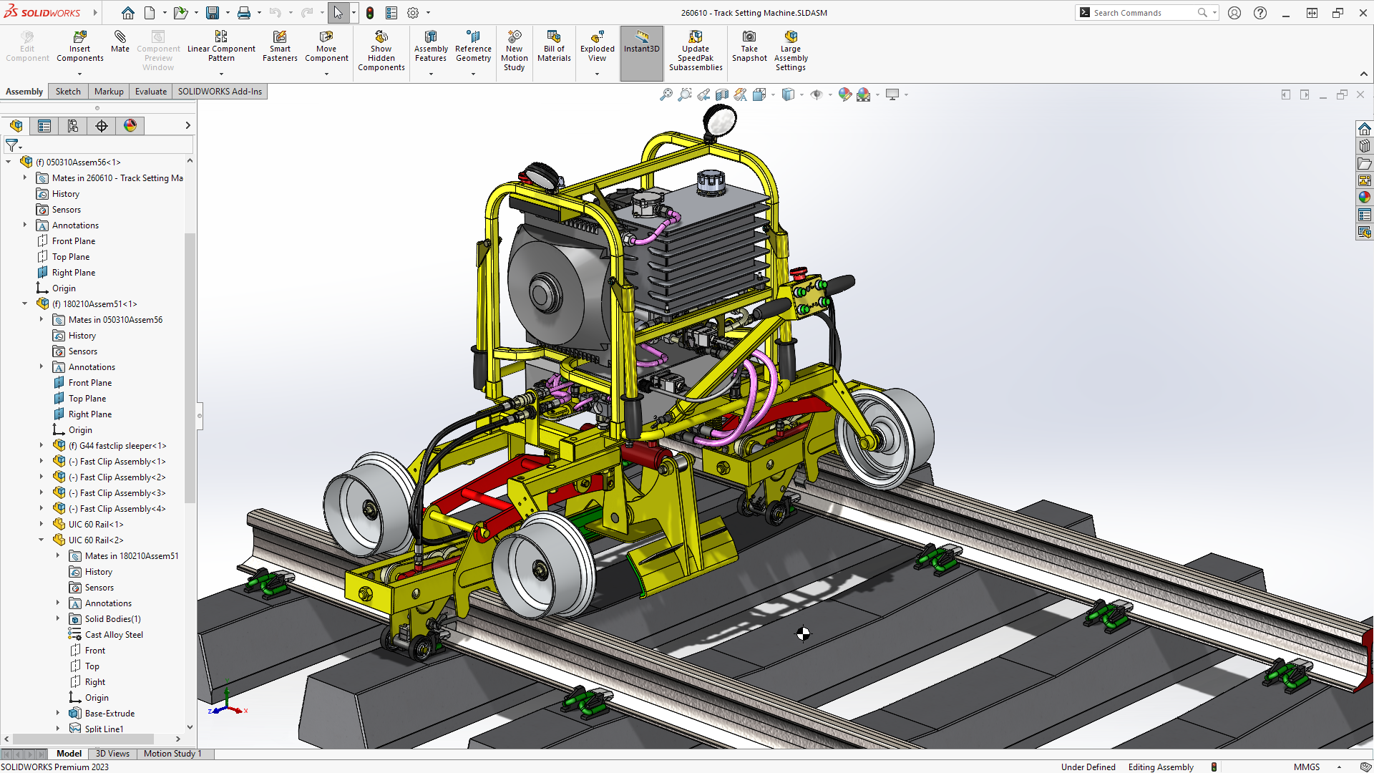The image size is (1374, 773).
Task: Open the Motion Study 1 tab
Action: pyautogui.click(x=172, y=753)
